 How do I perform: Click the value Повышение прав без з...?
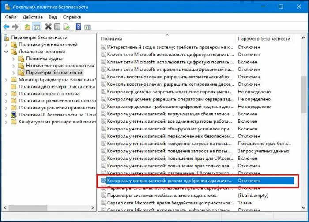[x=264, y=144]
